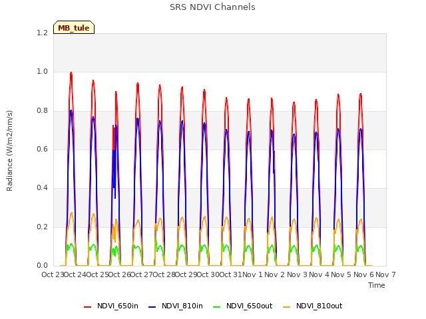Click the Nov 5 tick label
The height and width of the screenshot is (319, 426).
click(x=341, y=274)
